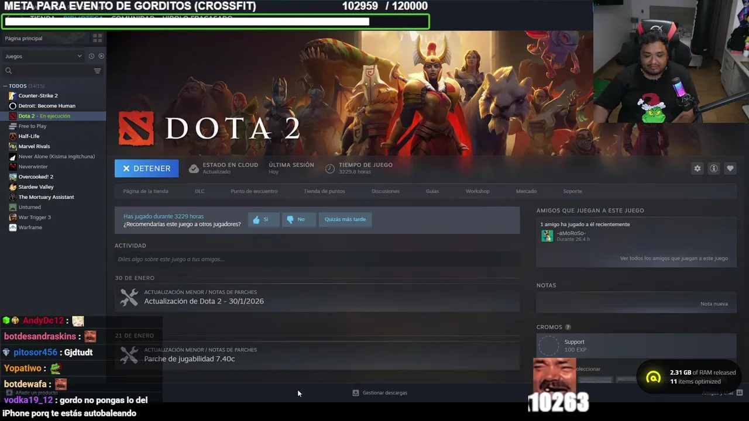Add Dota 2 to favorites heart
This screenshot has width=749, height=421.
click(x=730, y=168)
